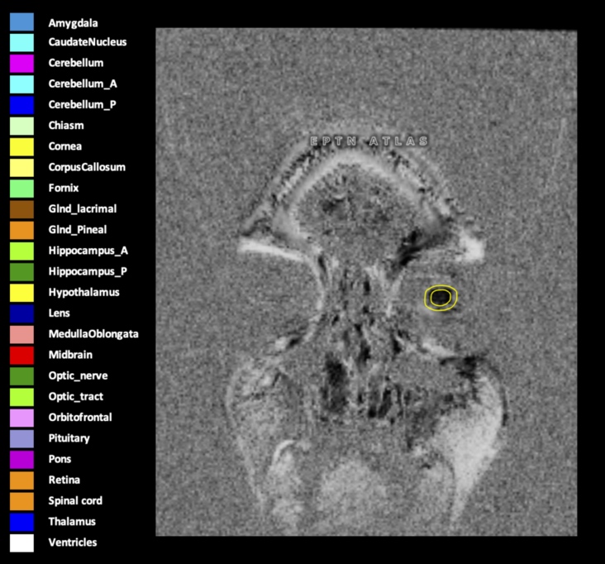Image resolution: width=605 pixels, height=564 pixels.
Task: Click the Chiasm pale green swatch
Action: (21, 127)
